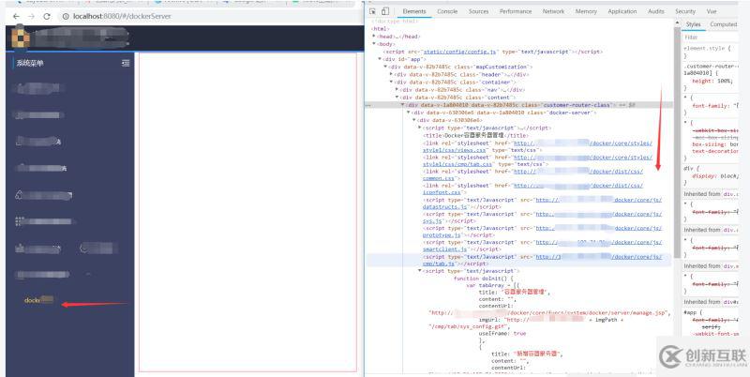Click the Elements panel vertical scrollbar
The image size is (750, 377).
click(x=677, y=143)
